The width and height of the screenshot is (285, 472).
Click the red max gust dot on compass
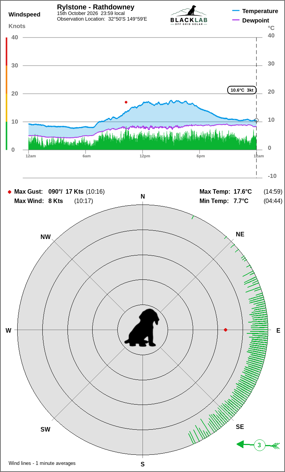pos(225,330)
